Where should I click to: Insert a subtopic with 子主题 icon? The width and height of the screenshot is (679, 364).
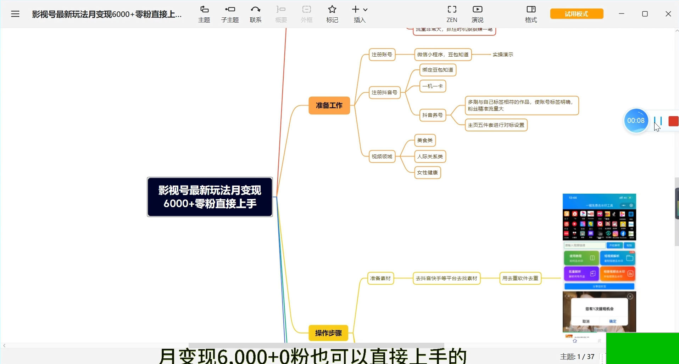[x=230, y=13]
